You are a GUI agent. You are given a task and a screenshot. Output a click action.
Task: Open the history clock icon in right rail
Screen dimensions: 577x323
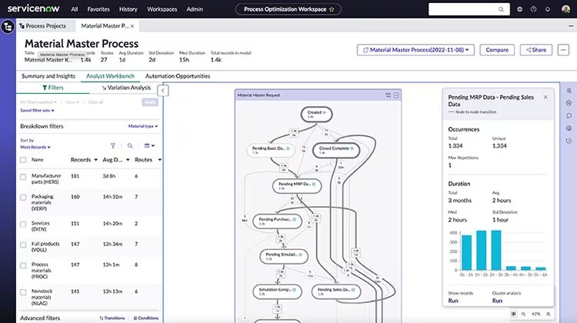point(569,141)
